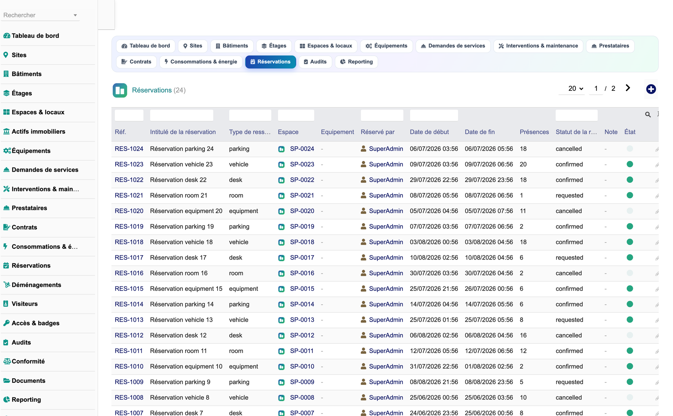Switch to the Interventions & maintenance tab
The image size is (673, 416).
tap(538, 46)
